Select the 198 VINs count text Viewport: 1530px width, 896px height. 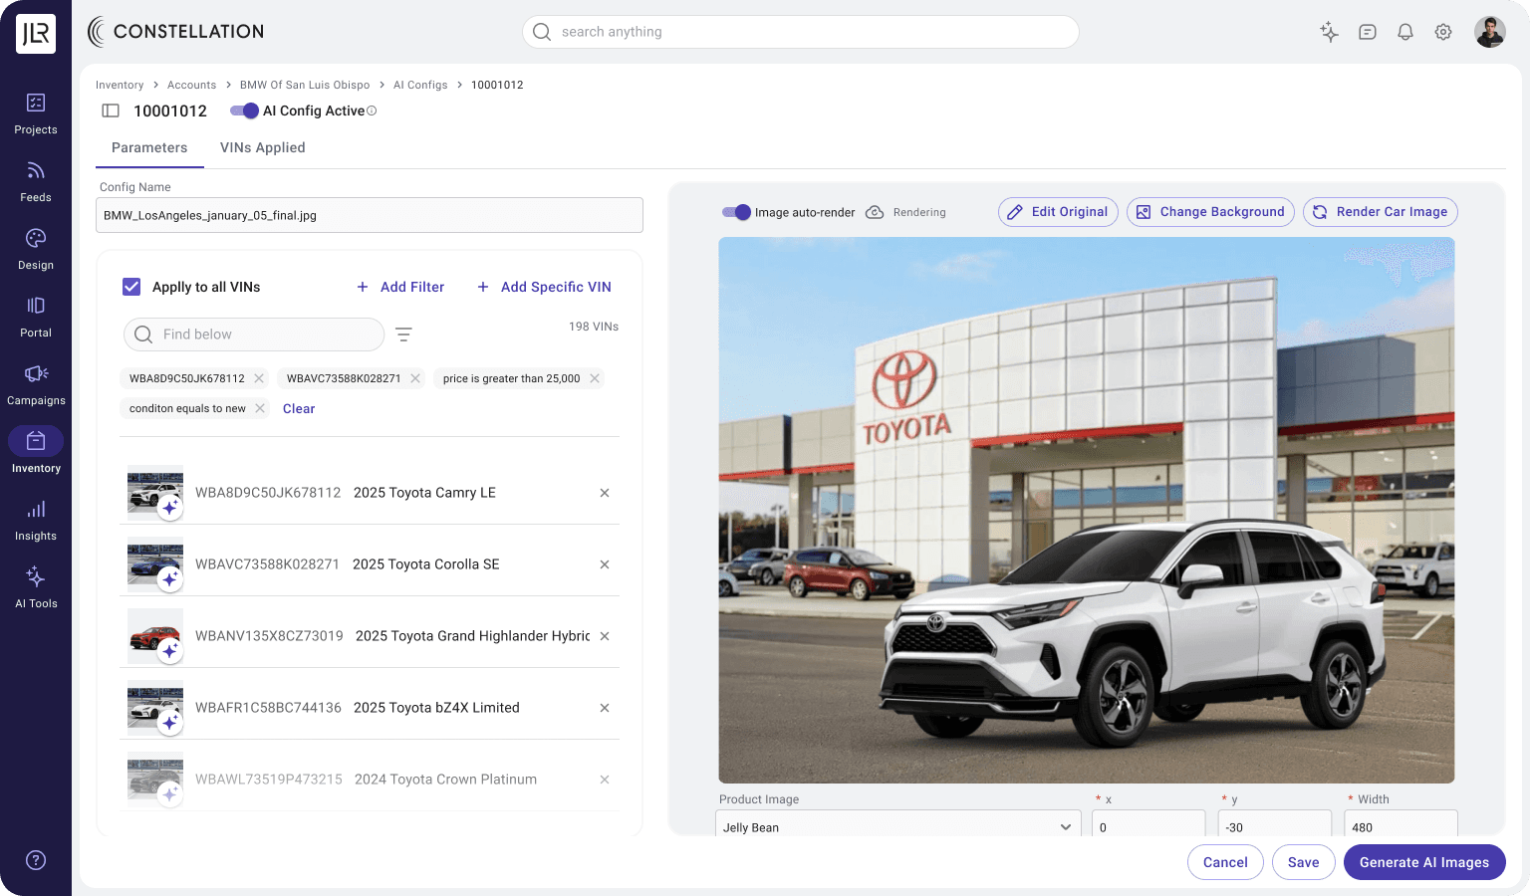(594, 327)
